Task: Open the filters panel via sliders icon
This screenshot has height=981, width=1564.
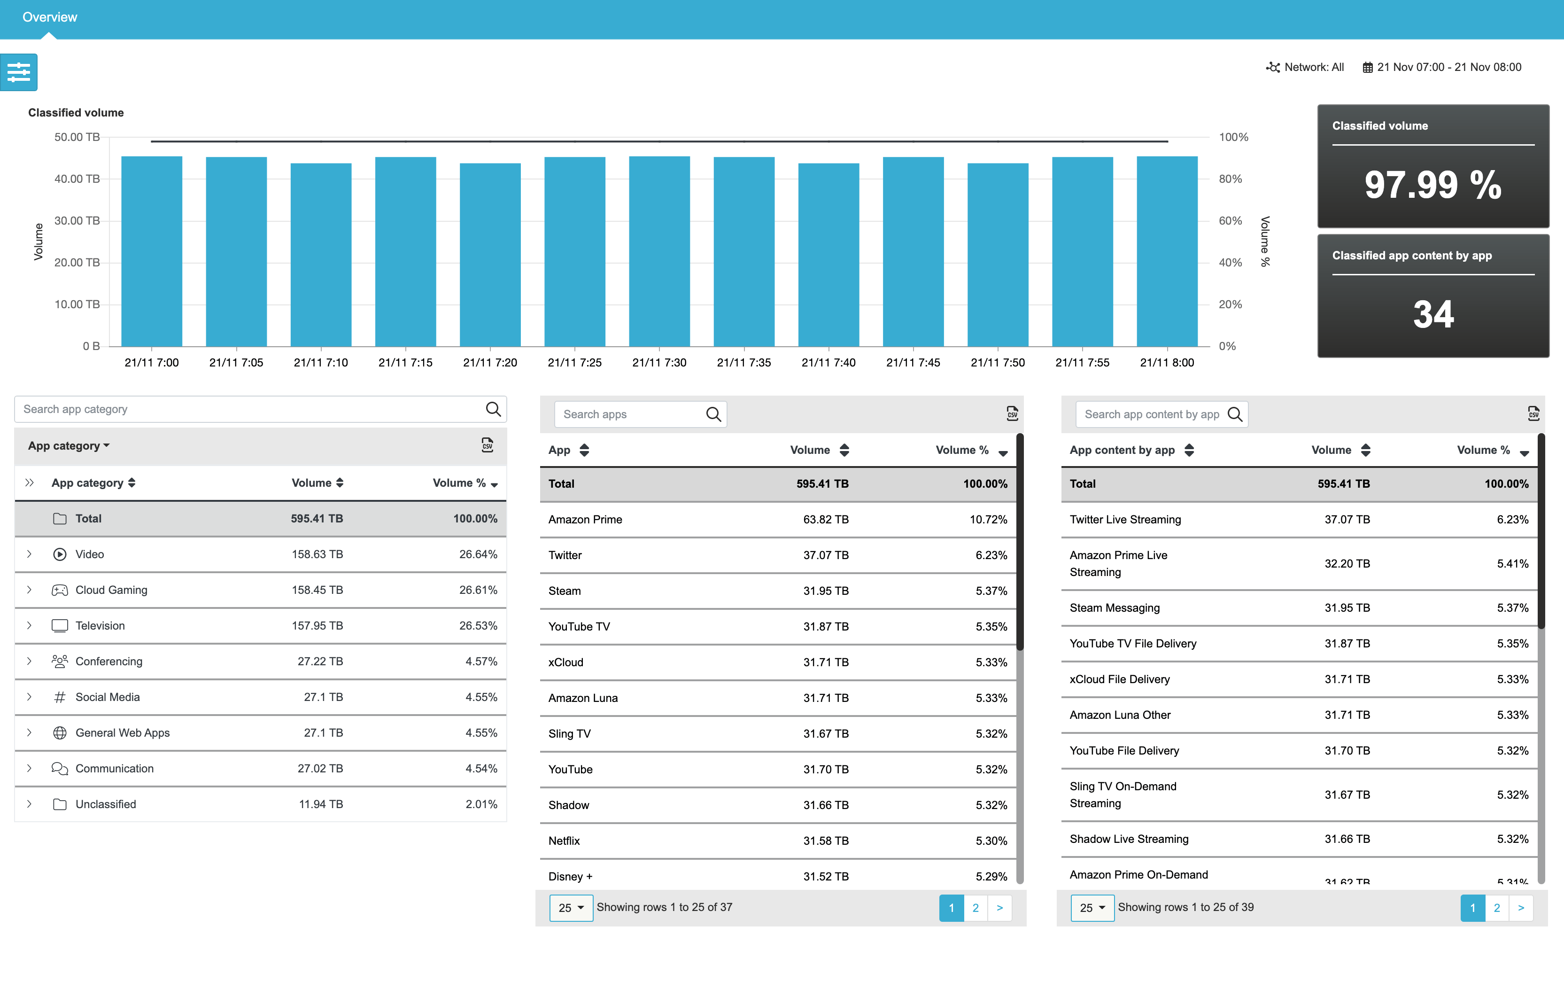Action: click(19, 73)
